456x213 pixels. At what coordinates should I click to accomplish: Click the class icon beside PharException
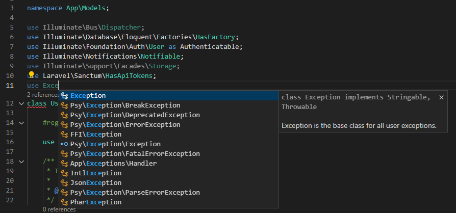(64, 202)
